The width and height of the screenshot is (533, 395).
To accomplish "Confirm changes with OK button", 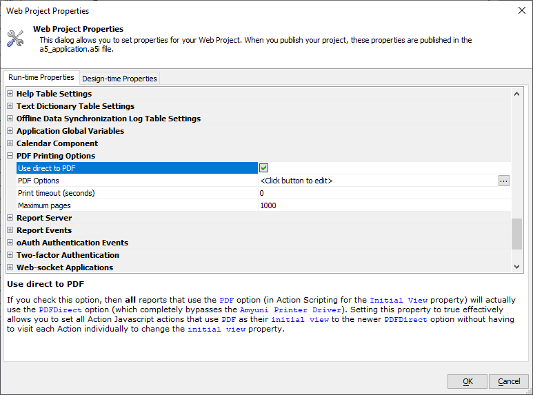I will click(x=467, y=381).
